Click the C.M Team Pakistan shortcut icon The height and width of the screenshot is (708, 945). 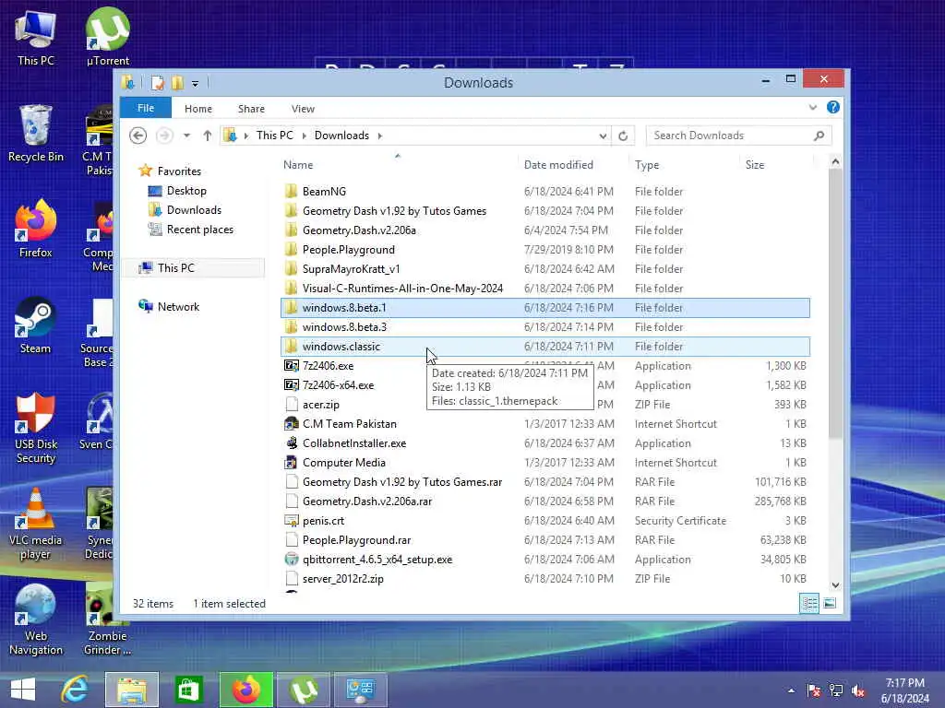point(291,424)
